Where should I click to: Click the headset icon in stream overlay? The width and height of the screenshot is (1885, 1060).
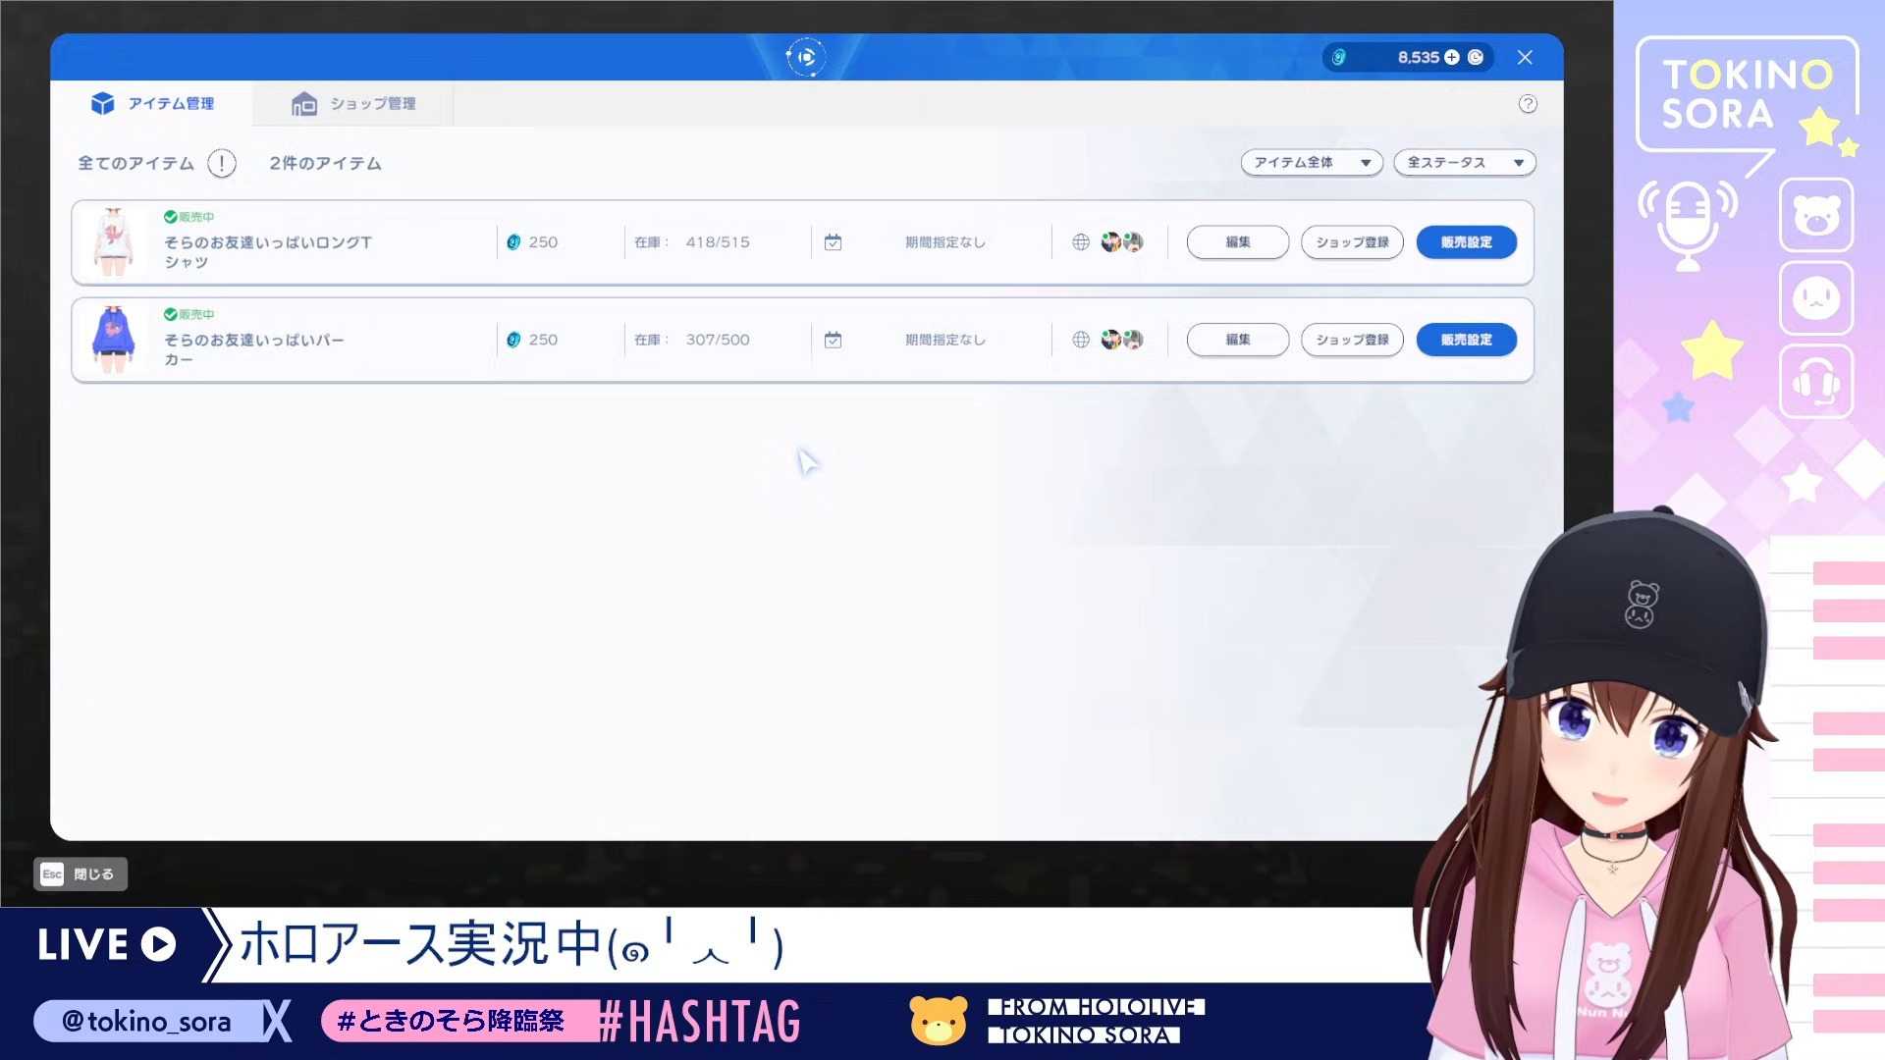click(x=1816, y=382)
